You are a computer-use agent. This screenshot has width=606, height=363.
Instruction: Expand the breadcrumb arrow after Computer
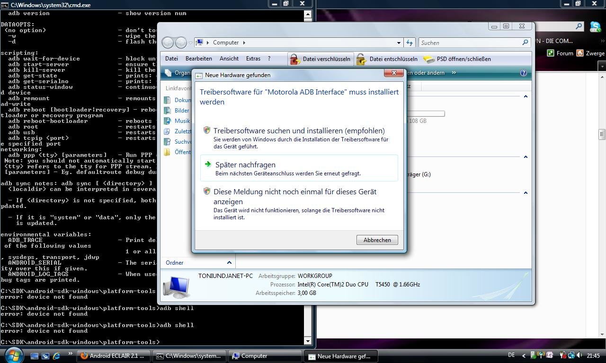[244, 43]
